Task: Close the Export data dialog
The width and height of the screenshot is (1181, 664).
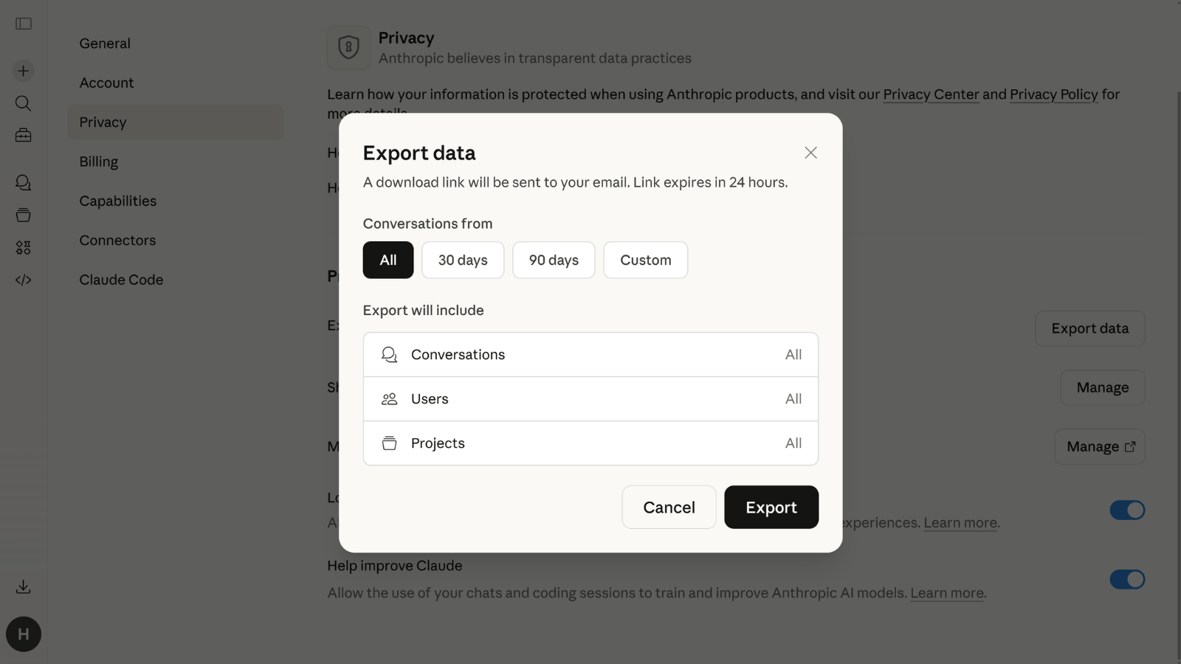Action: point(810,153)
